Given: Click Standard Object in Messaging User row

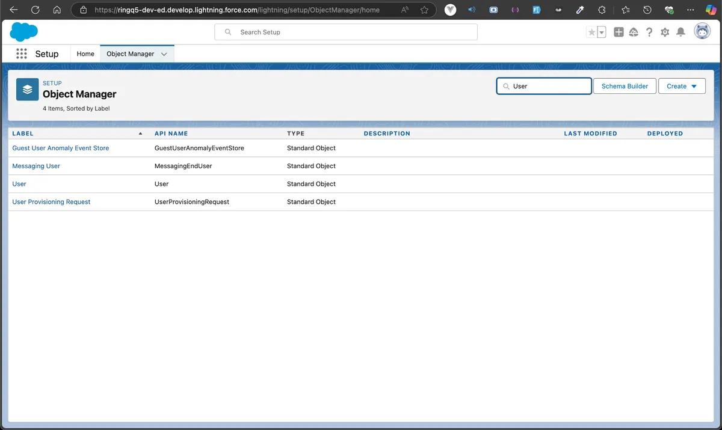Looking at the screenshot, I should (311, 166).
